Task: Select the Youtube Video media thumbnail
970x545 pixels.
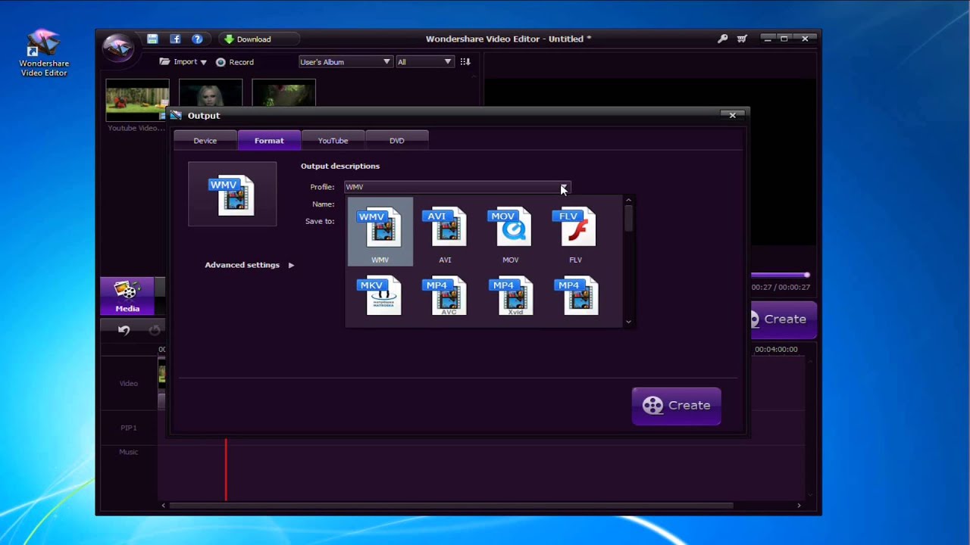Action: (137, 100)
